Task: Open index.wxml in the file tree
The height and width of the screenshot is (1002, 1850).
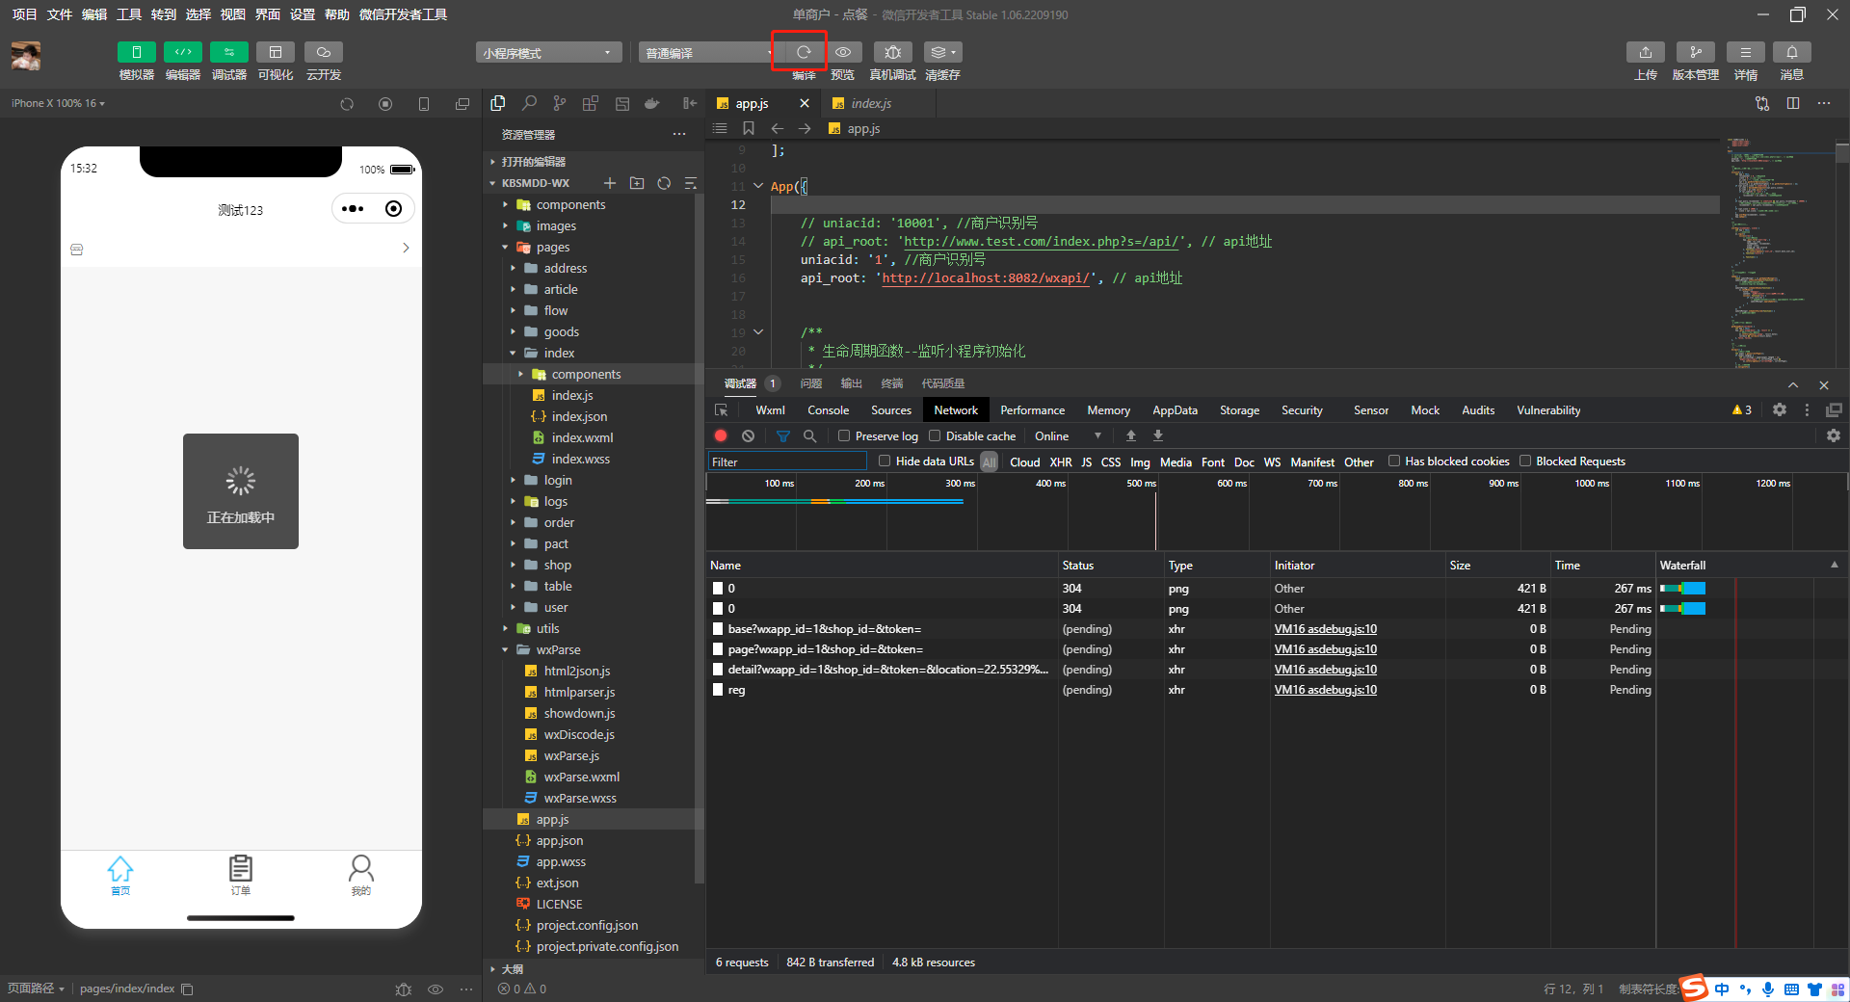Action: 582,437
